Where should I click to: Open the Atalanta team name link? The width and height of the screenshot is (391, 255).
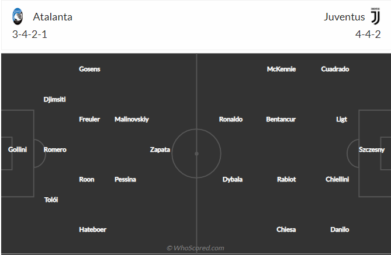[x=53, y=17]
